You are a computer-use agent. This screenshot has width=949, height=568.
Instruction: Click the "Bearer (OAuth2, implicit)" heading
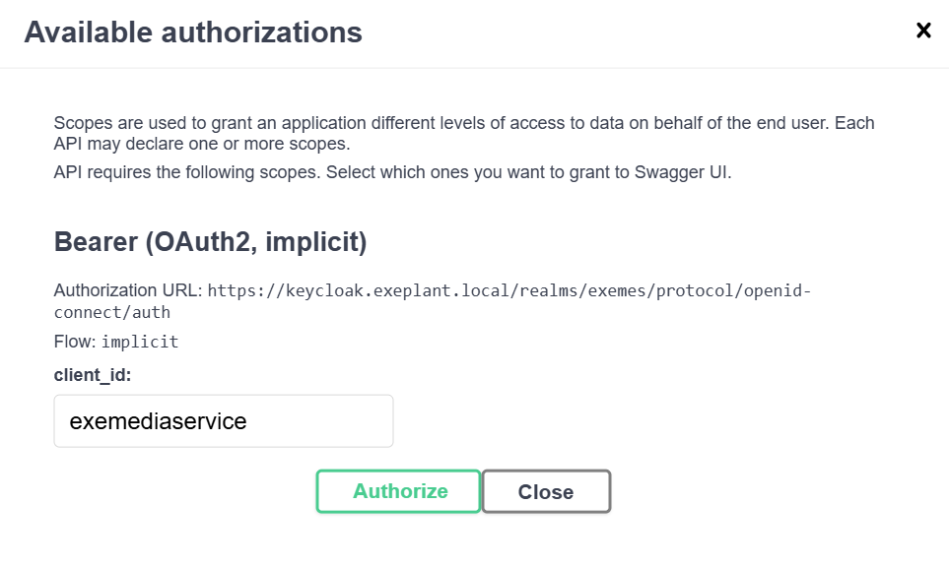click(x=210, y=242)
